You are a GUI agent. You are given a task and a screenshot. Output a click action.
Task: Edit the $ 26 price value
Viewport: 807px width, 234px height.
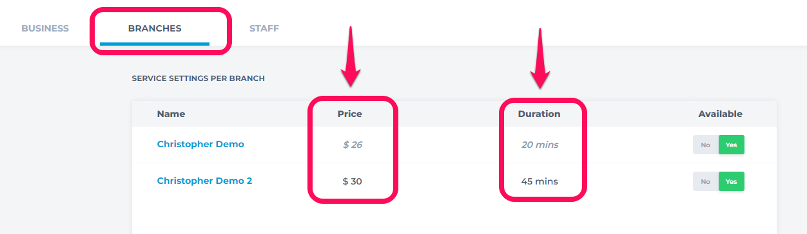(353, 145)
